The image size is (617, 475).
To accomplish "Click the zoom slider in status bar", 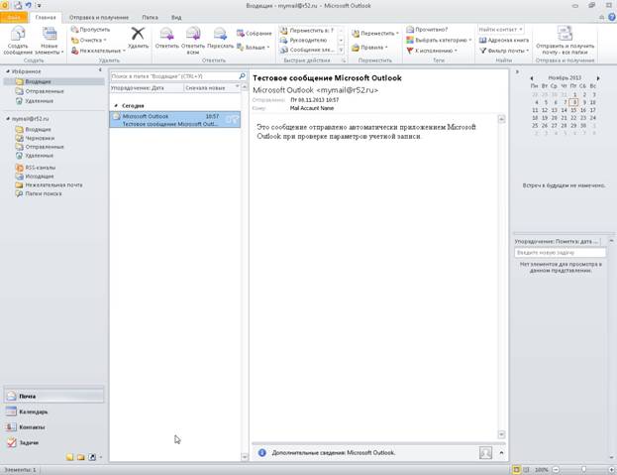I will (x=583, y=469).
